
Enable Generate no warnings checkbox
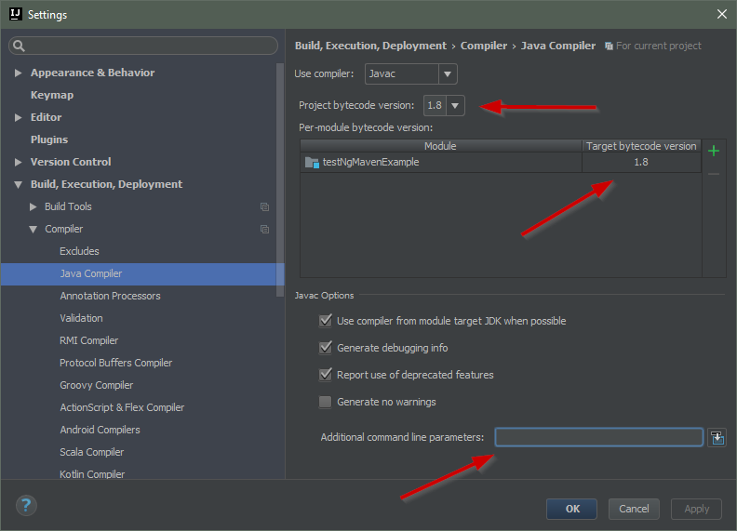click(x=325, y=402)
